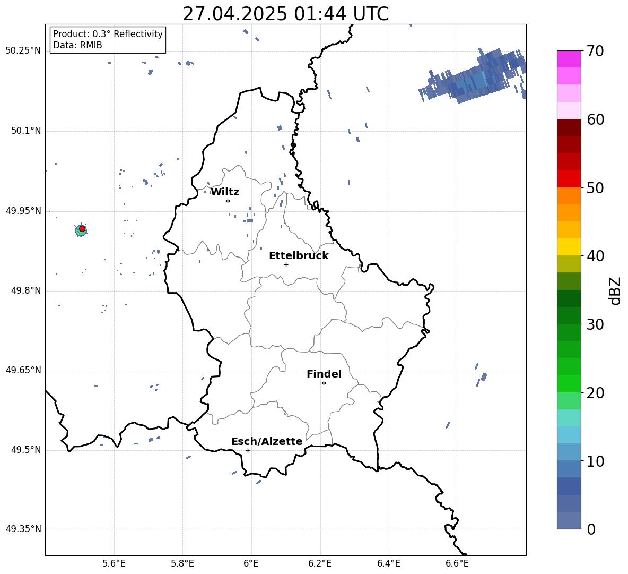This screenshot has height=574, width=628.
Task: Click the colorbar 50 tick label
Action: pyautogui.click(x=595, y=188)
